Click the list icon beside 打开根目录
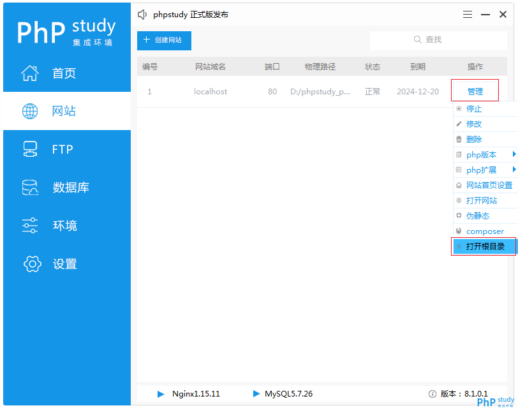The width and height of the screenshot is (518, 408). 459,246
